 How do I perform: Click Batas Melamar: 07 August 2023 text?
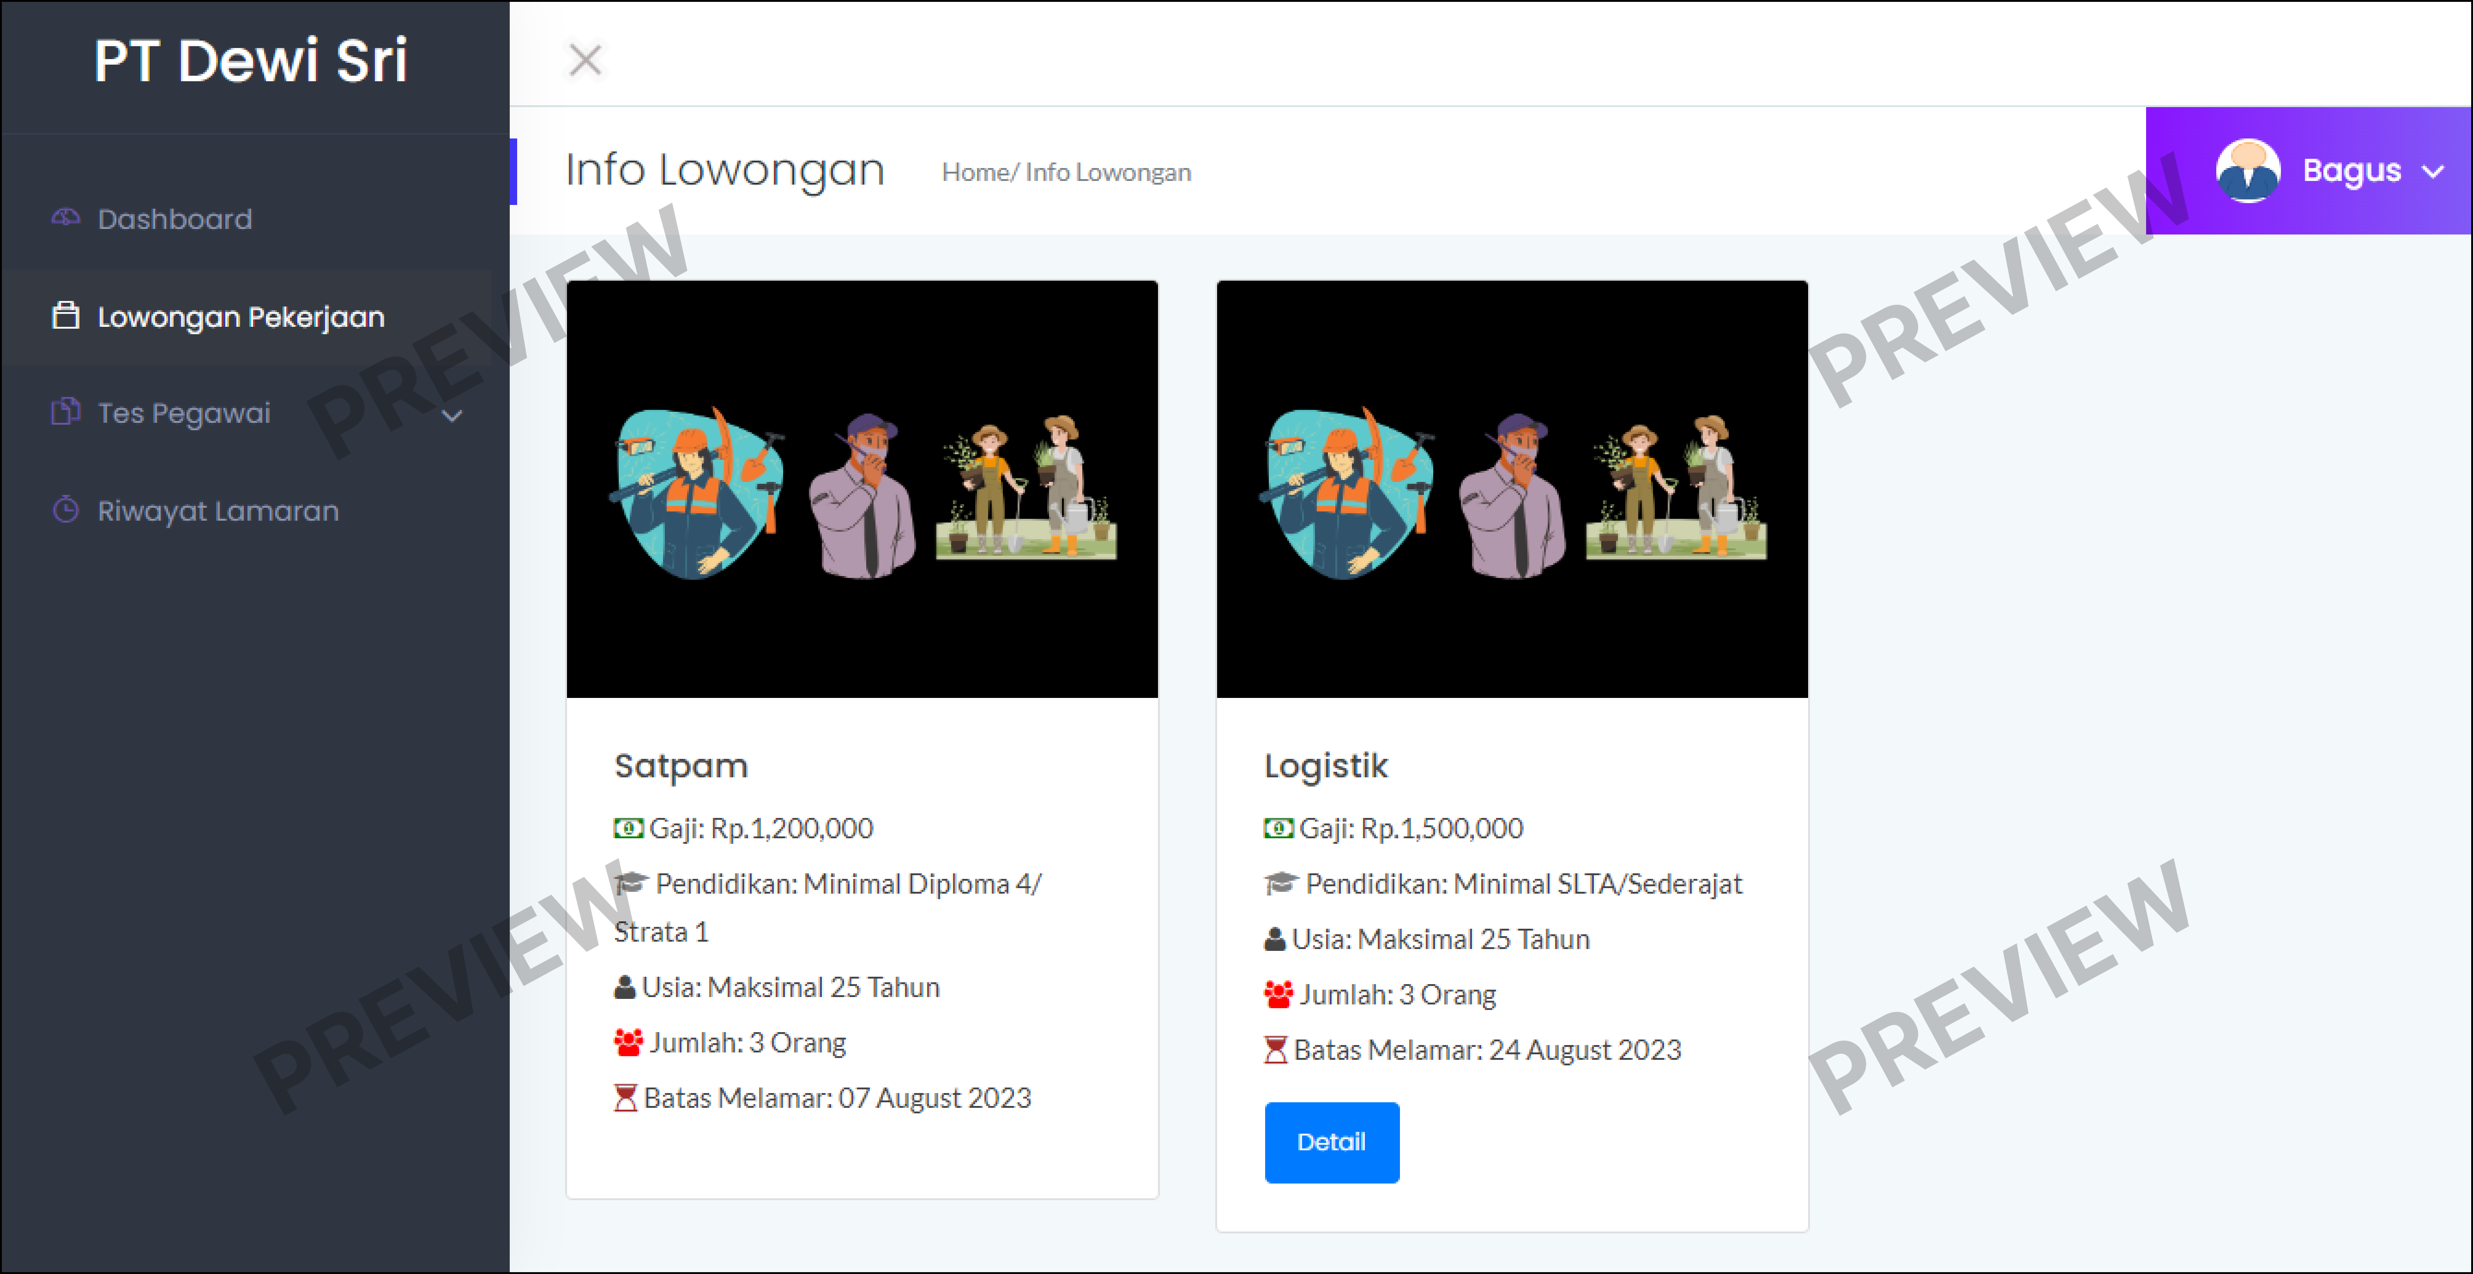click(x=837, y=1097)
